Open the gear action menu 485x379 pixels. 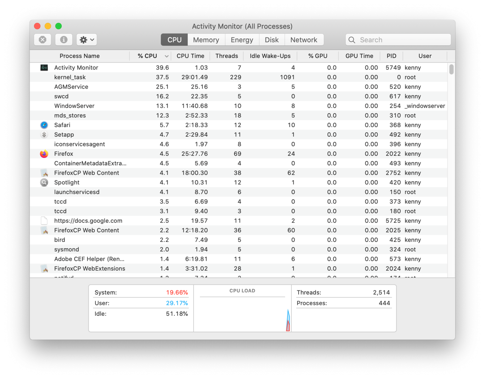pyautogui.click(x=87, y=40)
